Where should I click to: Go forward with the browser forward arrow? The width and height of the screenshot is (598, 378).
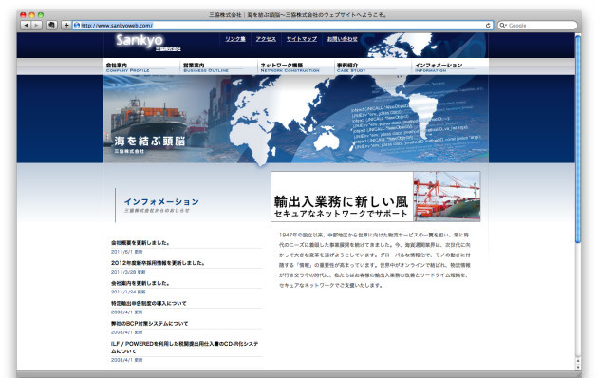pos(37,26)
